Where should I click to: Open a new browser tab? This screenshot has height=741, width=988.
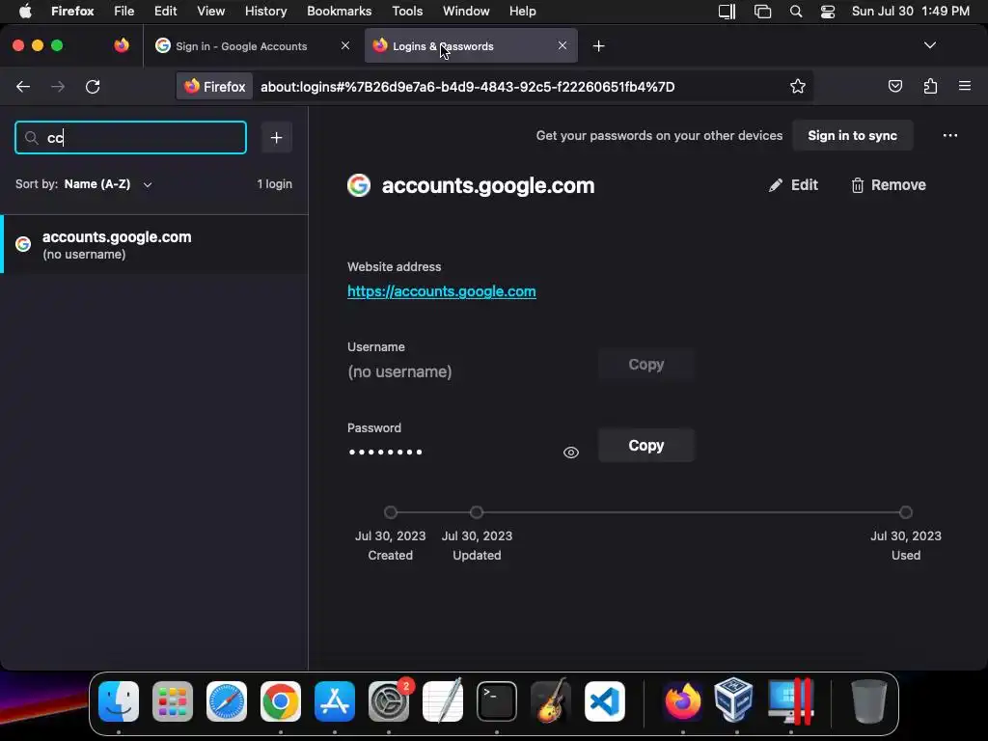(598, 46)
